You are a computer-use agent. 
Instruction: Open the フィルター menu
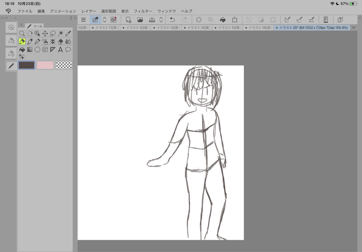[x=143, y=11]
